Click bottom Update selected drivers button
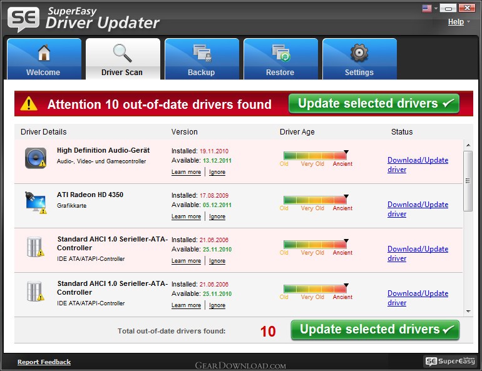482x371 pixels. pos(375,330)
